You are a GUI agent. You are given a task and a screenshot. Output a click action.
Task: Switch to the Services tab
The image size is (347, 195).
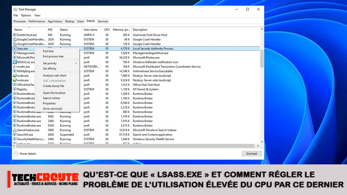(103, 21)
